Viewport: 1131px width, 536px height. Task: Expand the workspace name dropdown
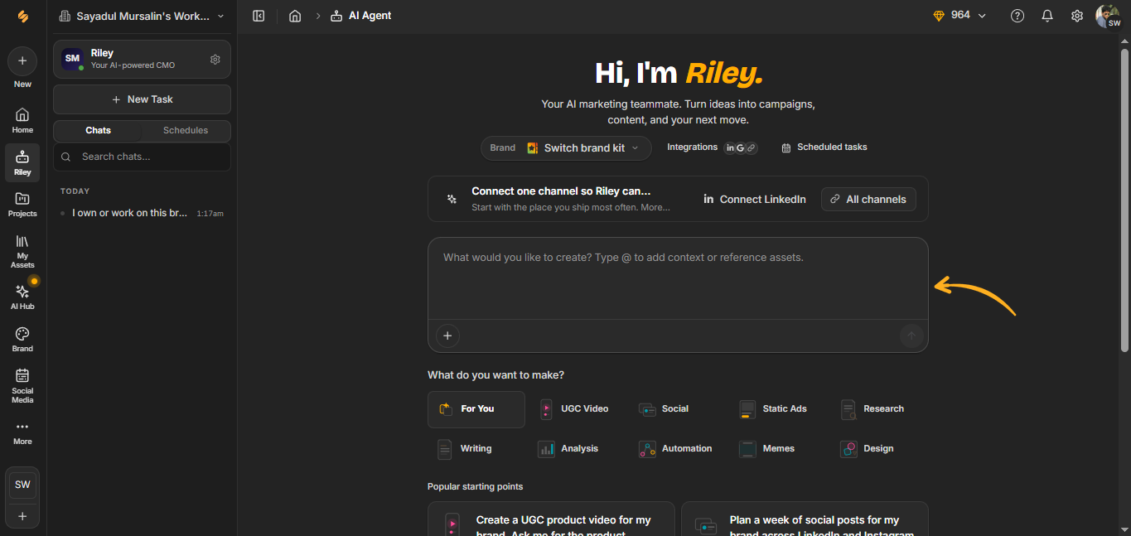coord(142,16)
